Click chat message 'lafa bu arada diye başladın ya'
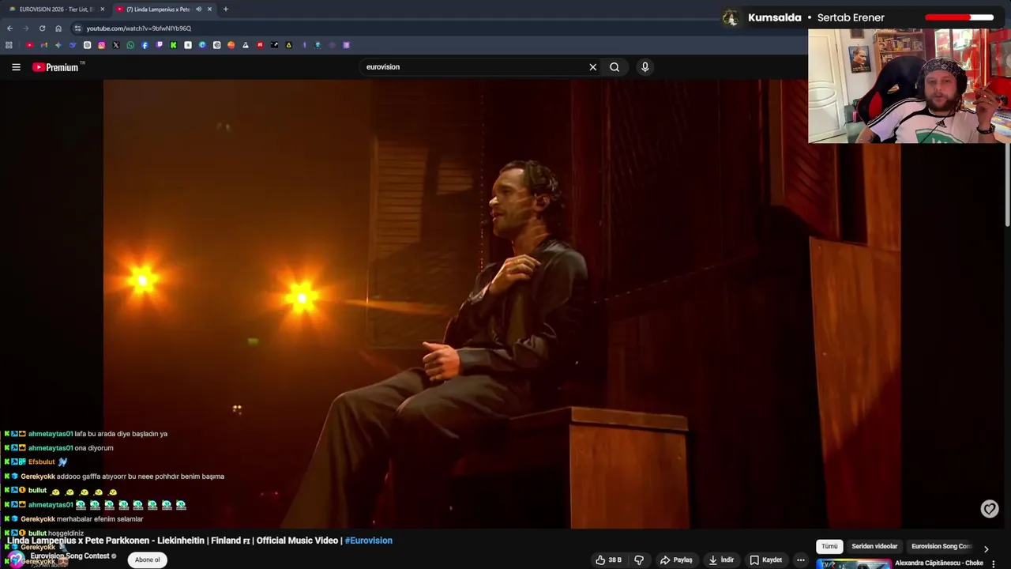Viewport: 1011px width, 569px height. (x=121, y=434)
